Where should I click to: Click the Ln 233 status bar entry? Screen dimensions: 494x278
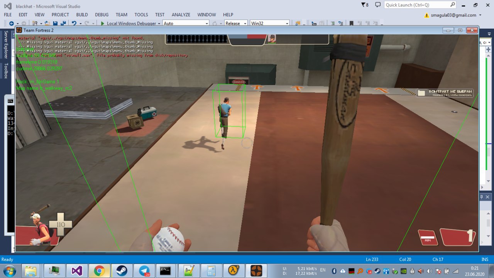[x=372, y=259]
